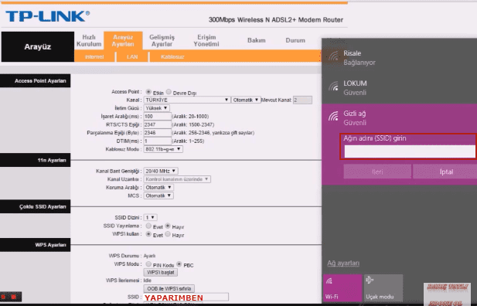Open the SSID Dizini dropdown
Viewport: 477px width, 306px height.
[150, 217]
